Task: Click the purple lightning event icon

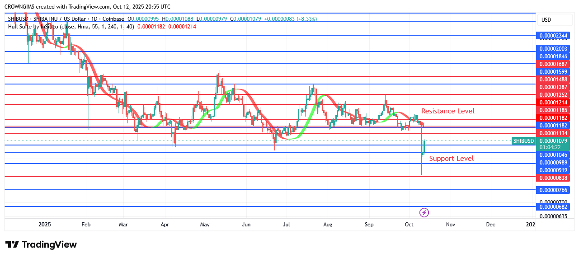Action: tap(424, 212)
